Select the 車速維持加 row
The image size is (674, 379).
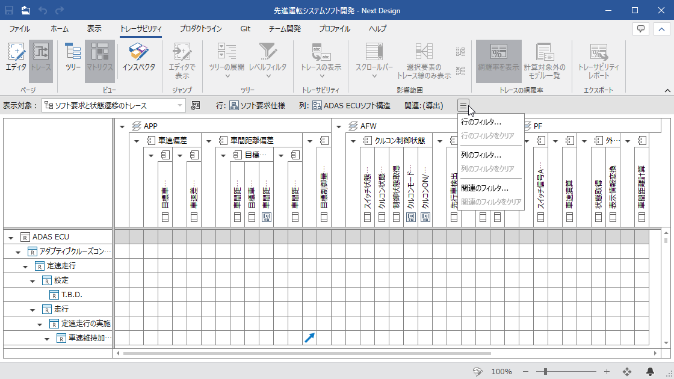(x=58, y=338)
